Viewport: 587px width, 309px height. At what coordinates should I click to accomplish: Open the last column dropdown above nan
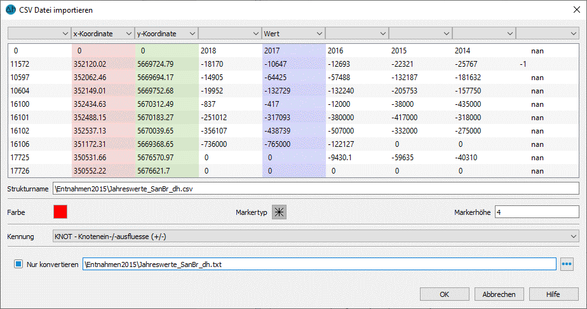pyautogui.click(x=548, y=34)
